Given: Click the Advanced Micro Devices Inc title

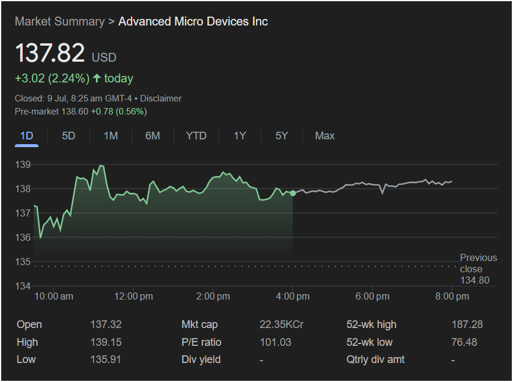Looking at the screenshot, I should (x=193, y=21).
